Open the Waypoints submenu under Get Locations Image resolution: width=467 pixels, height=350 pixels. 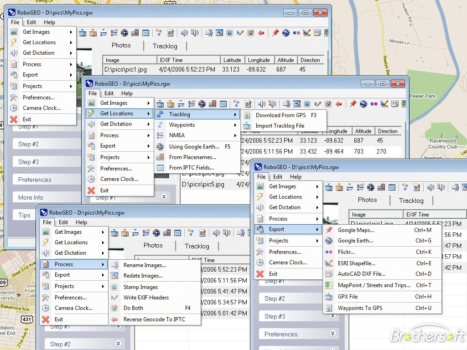coord(197,125)
